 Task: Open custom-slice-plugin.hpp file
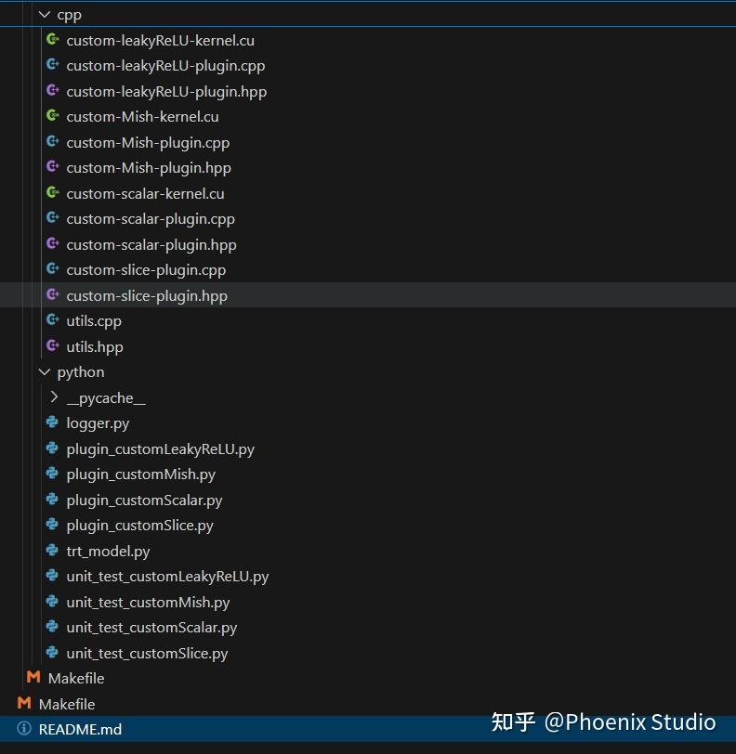point(146,295)
